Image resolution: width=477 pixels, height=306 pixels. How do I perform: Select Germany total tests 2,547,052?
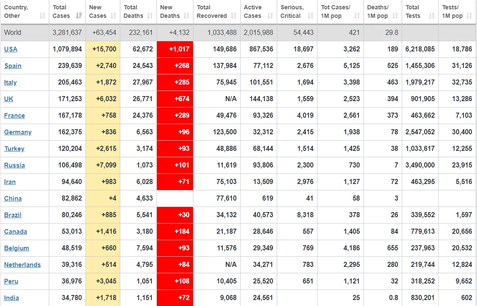pos(420,132)
